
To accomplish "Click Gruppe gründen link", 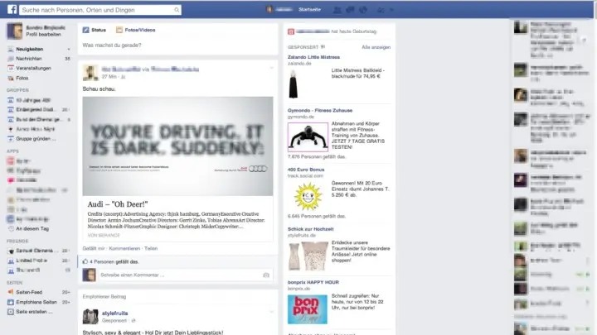I will [36, 139].
